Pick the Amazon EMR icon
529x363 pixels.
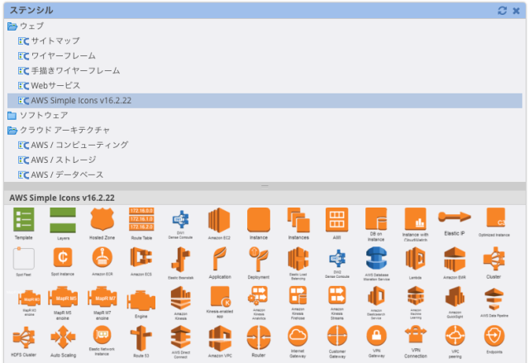tap(455, 260)
